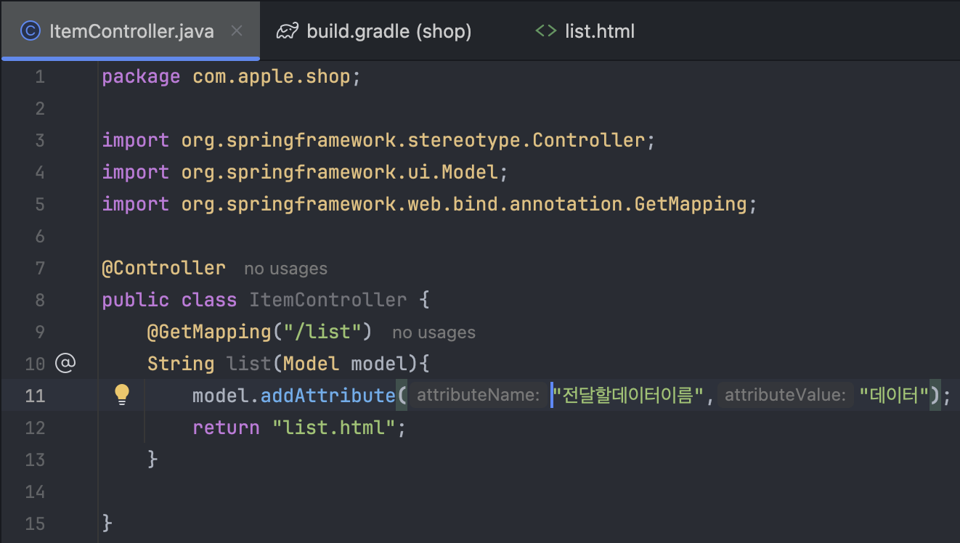
Task: Click the yellow light bulb quick-fix icon
Action: tap(121, 394)
